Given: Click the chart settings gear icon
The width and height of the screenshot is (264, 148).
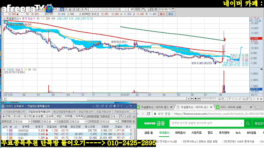Looking at the screenshot, I should (x=156, y=9).
